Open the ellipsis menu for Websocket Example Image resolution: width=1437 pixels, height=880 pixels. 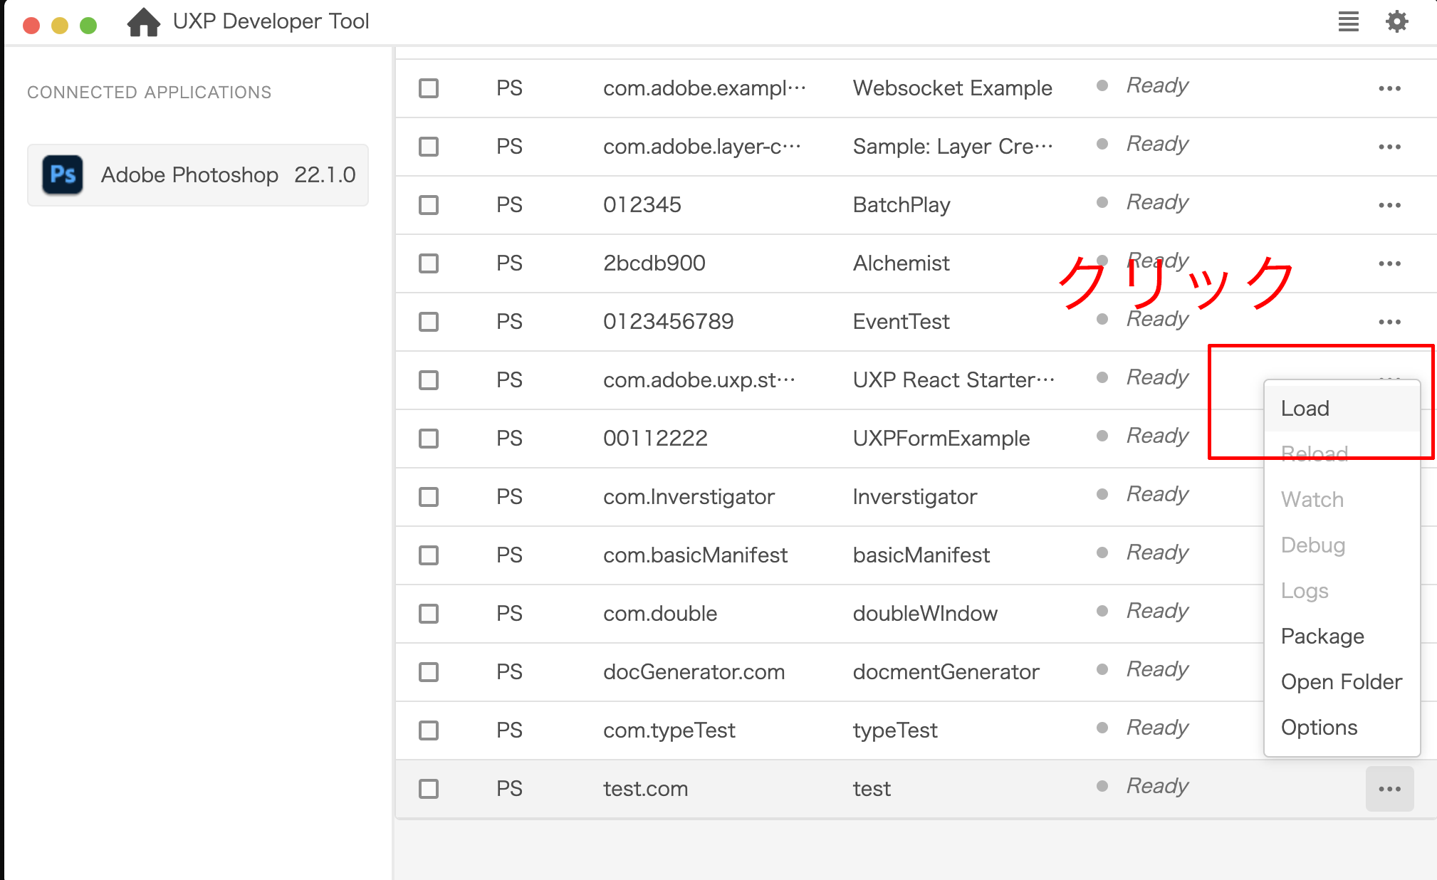[1389, 88]
